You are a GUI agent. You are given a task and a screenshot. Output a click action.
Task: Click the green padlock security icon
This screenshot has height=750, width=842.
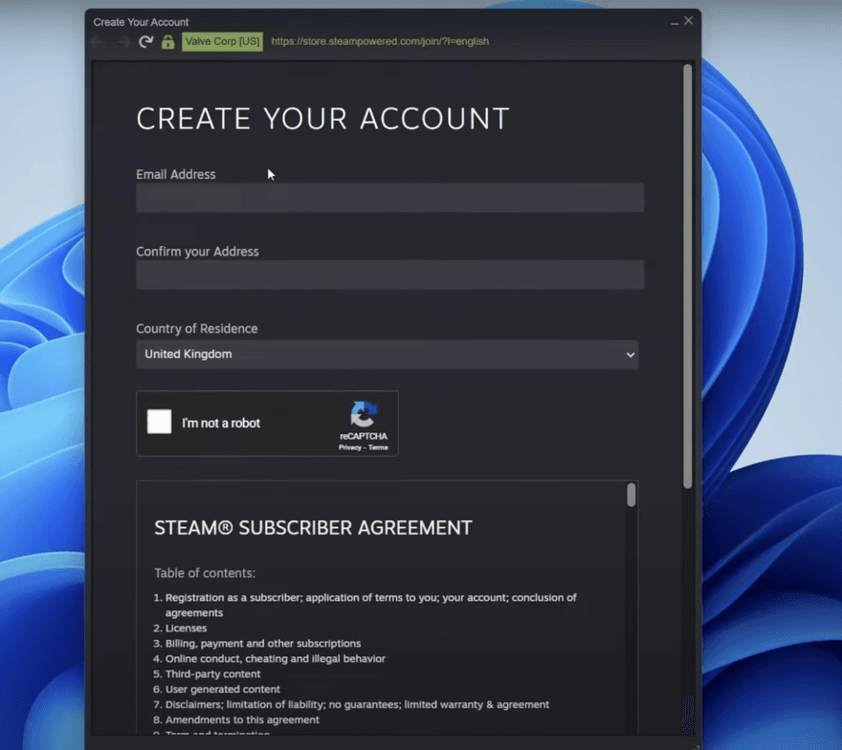pyautogui.click(x=168, y=42)
